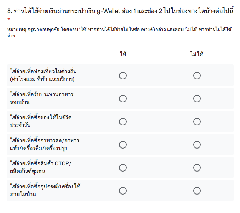Click the 'ใช้จ่ายเพื่อซื้อสินค้า OTOP' row label
The width and height of the screenshot is (240, 213).
click(41, 168)
